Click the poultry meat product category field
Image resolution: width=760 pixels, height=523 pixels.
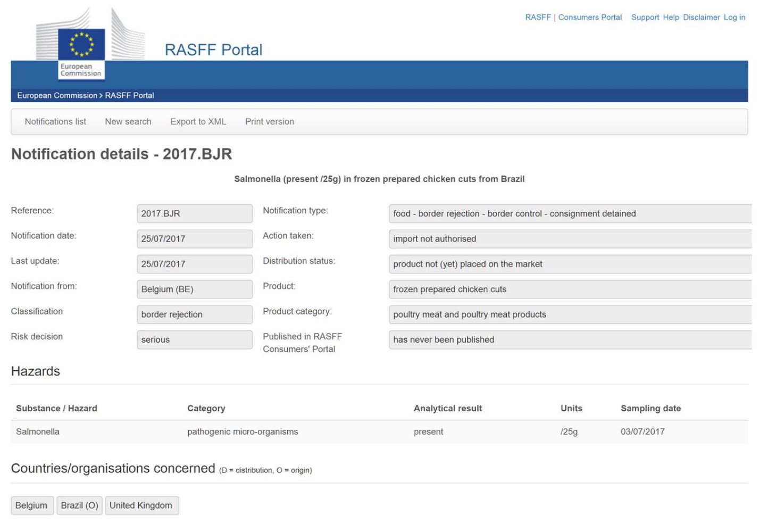[570, 314]
